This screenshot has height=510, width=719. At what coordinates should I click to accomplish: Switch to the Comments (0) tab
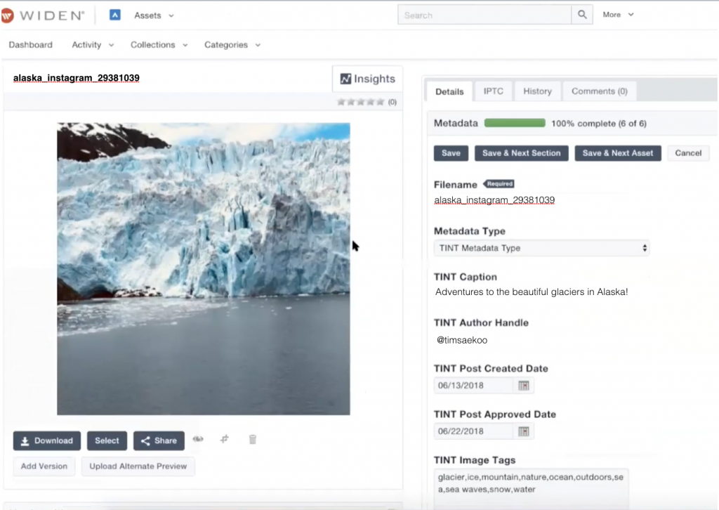pyautogui.click(x=600, y=91)
